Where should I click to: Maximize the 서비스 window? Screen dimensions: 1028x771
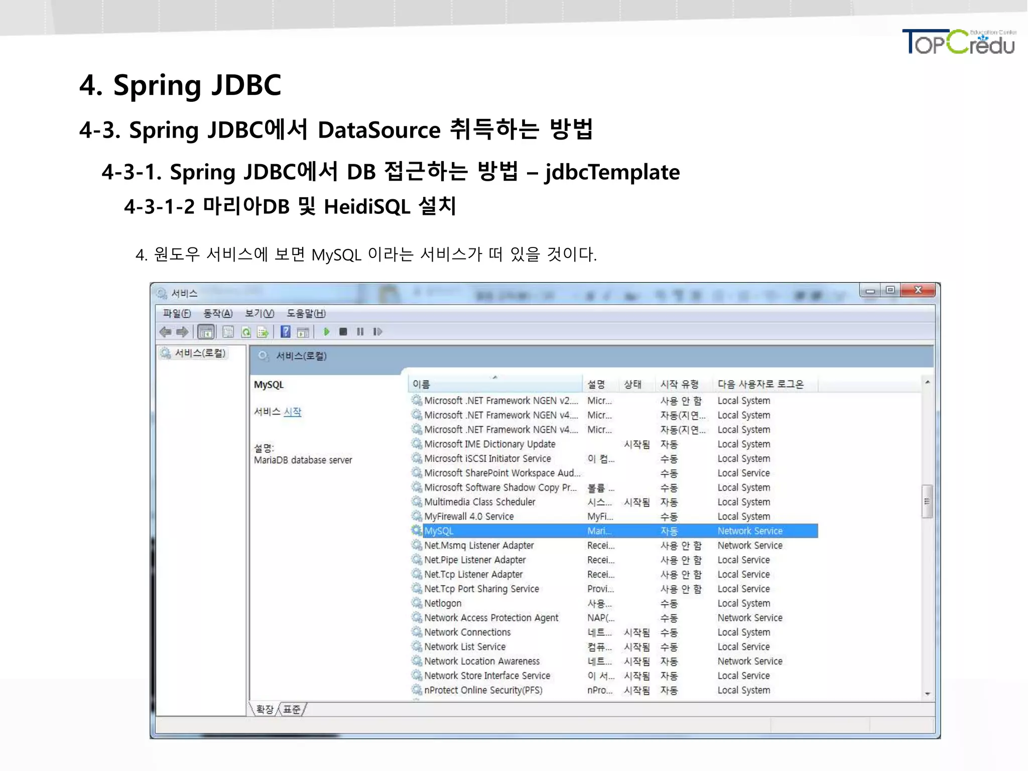point(890,290)
